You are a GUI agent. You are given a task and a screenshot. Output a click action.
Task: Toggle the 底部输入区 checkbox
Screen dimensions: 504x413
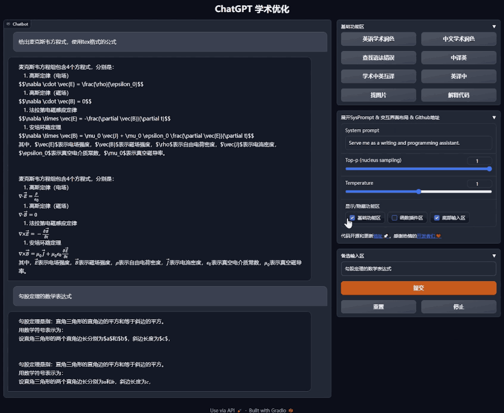[436, 218]
